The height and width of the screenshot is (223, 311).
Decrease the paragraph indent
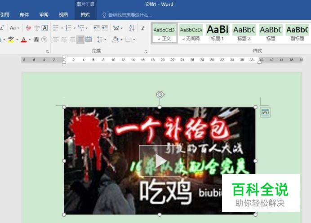point(97,28)
